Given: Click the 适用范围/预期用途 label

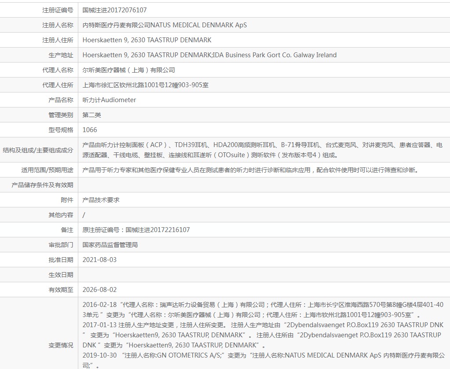Looking at the screenshot, I should (x=48, y=170).
